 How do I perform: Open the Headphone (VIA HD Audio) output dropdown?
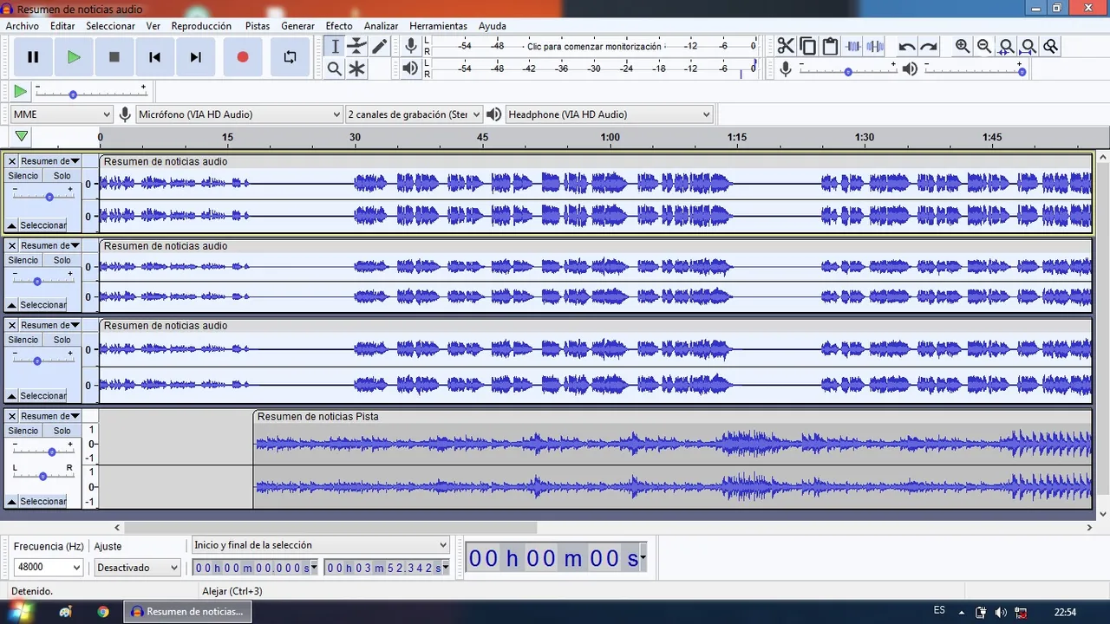609,114
